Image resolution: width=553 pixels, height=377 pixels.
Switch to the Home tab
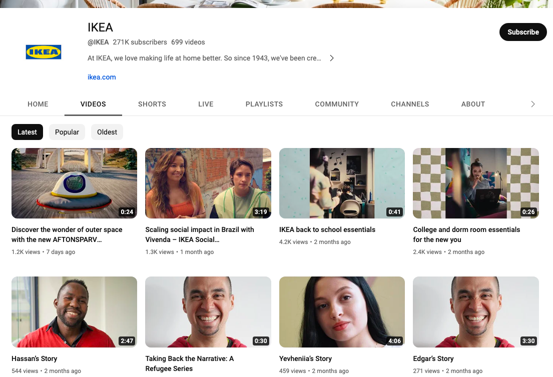click(38, 104)
